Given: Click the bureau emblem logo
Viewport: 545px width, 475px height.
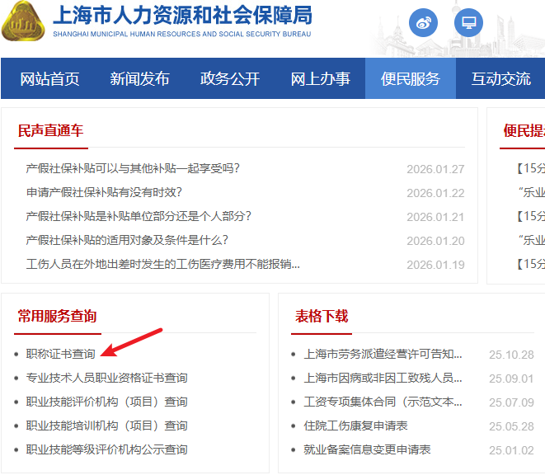Looking at the screenshot, I should click(25, 22).
